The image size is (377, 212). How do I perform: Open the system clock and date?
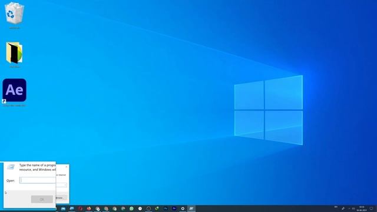click(x=361, y=208)
